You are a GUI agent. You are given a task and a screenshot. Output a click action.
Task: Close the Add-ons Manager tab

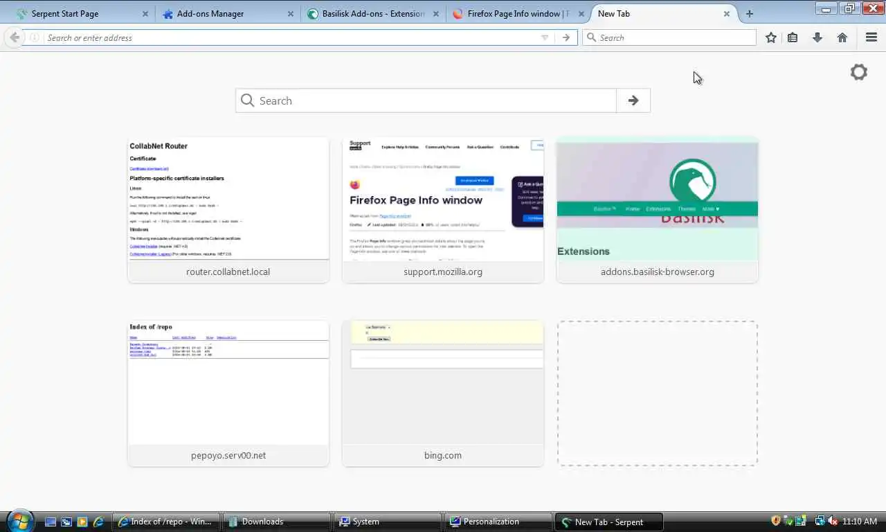(290, 14)
